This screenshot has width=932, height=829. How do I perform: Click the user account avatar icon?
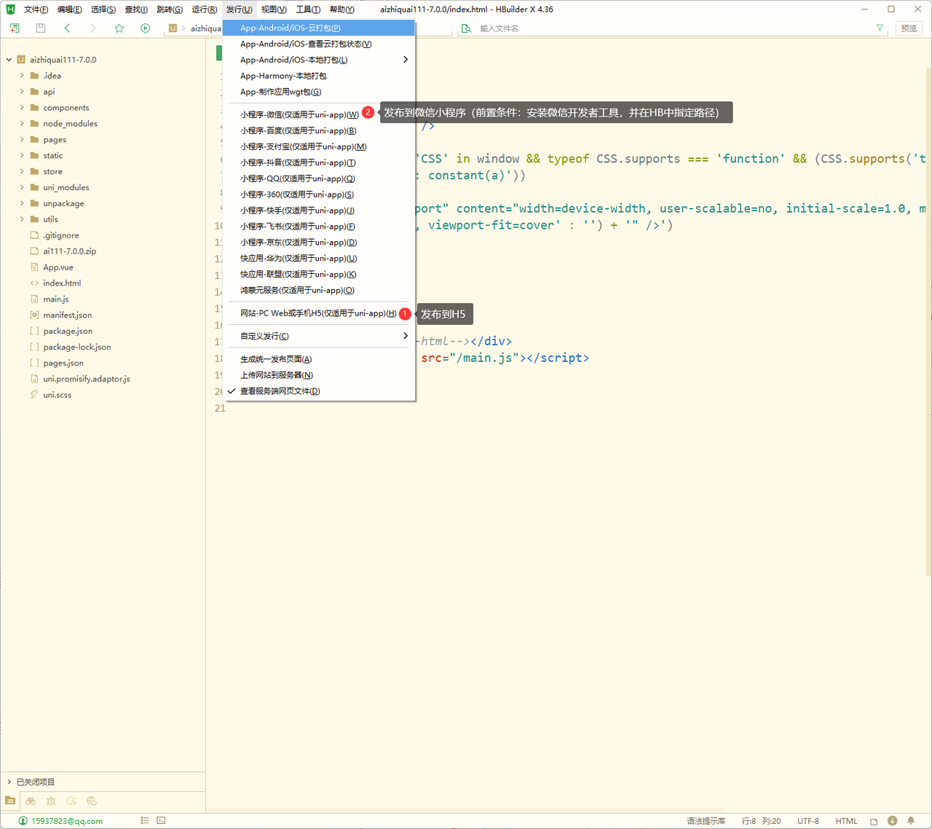click(x=23, y=821)
